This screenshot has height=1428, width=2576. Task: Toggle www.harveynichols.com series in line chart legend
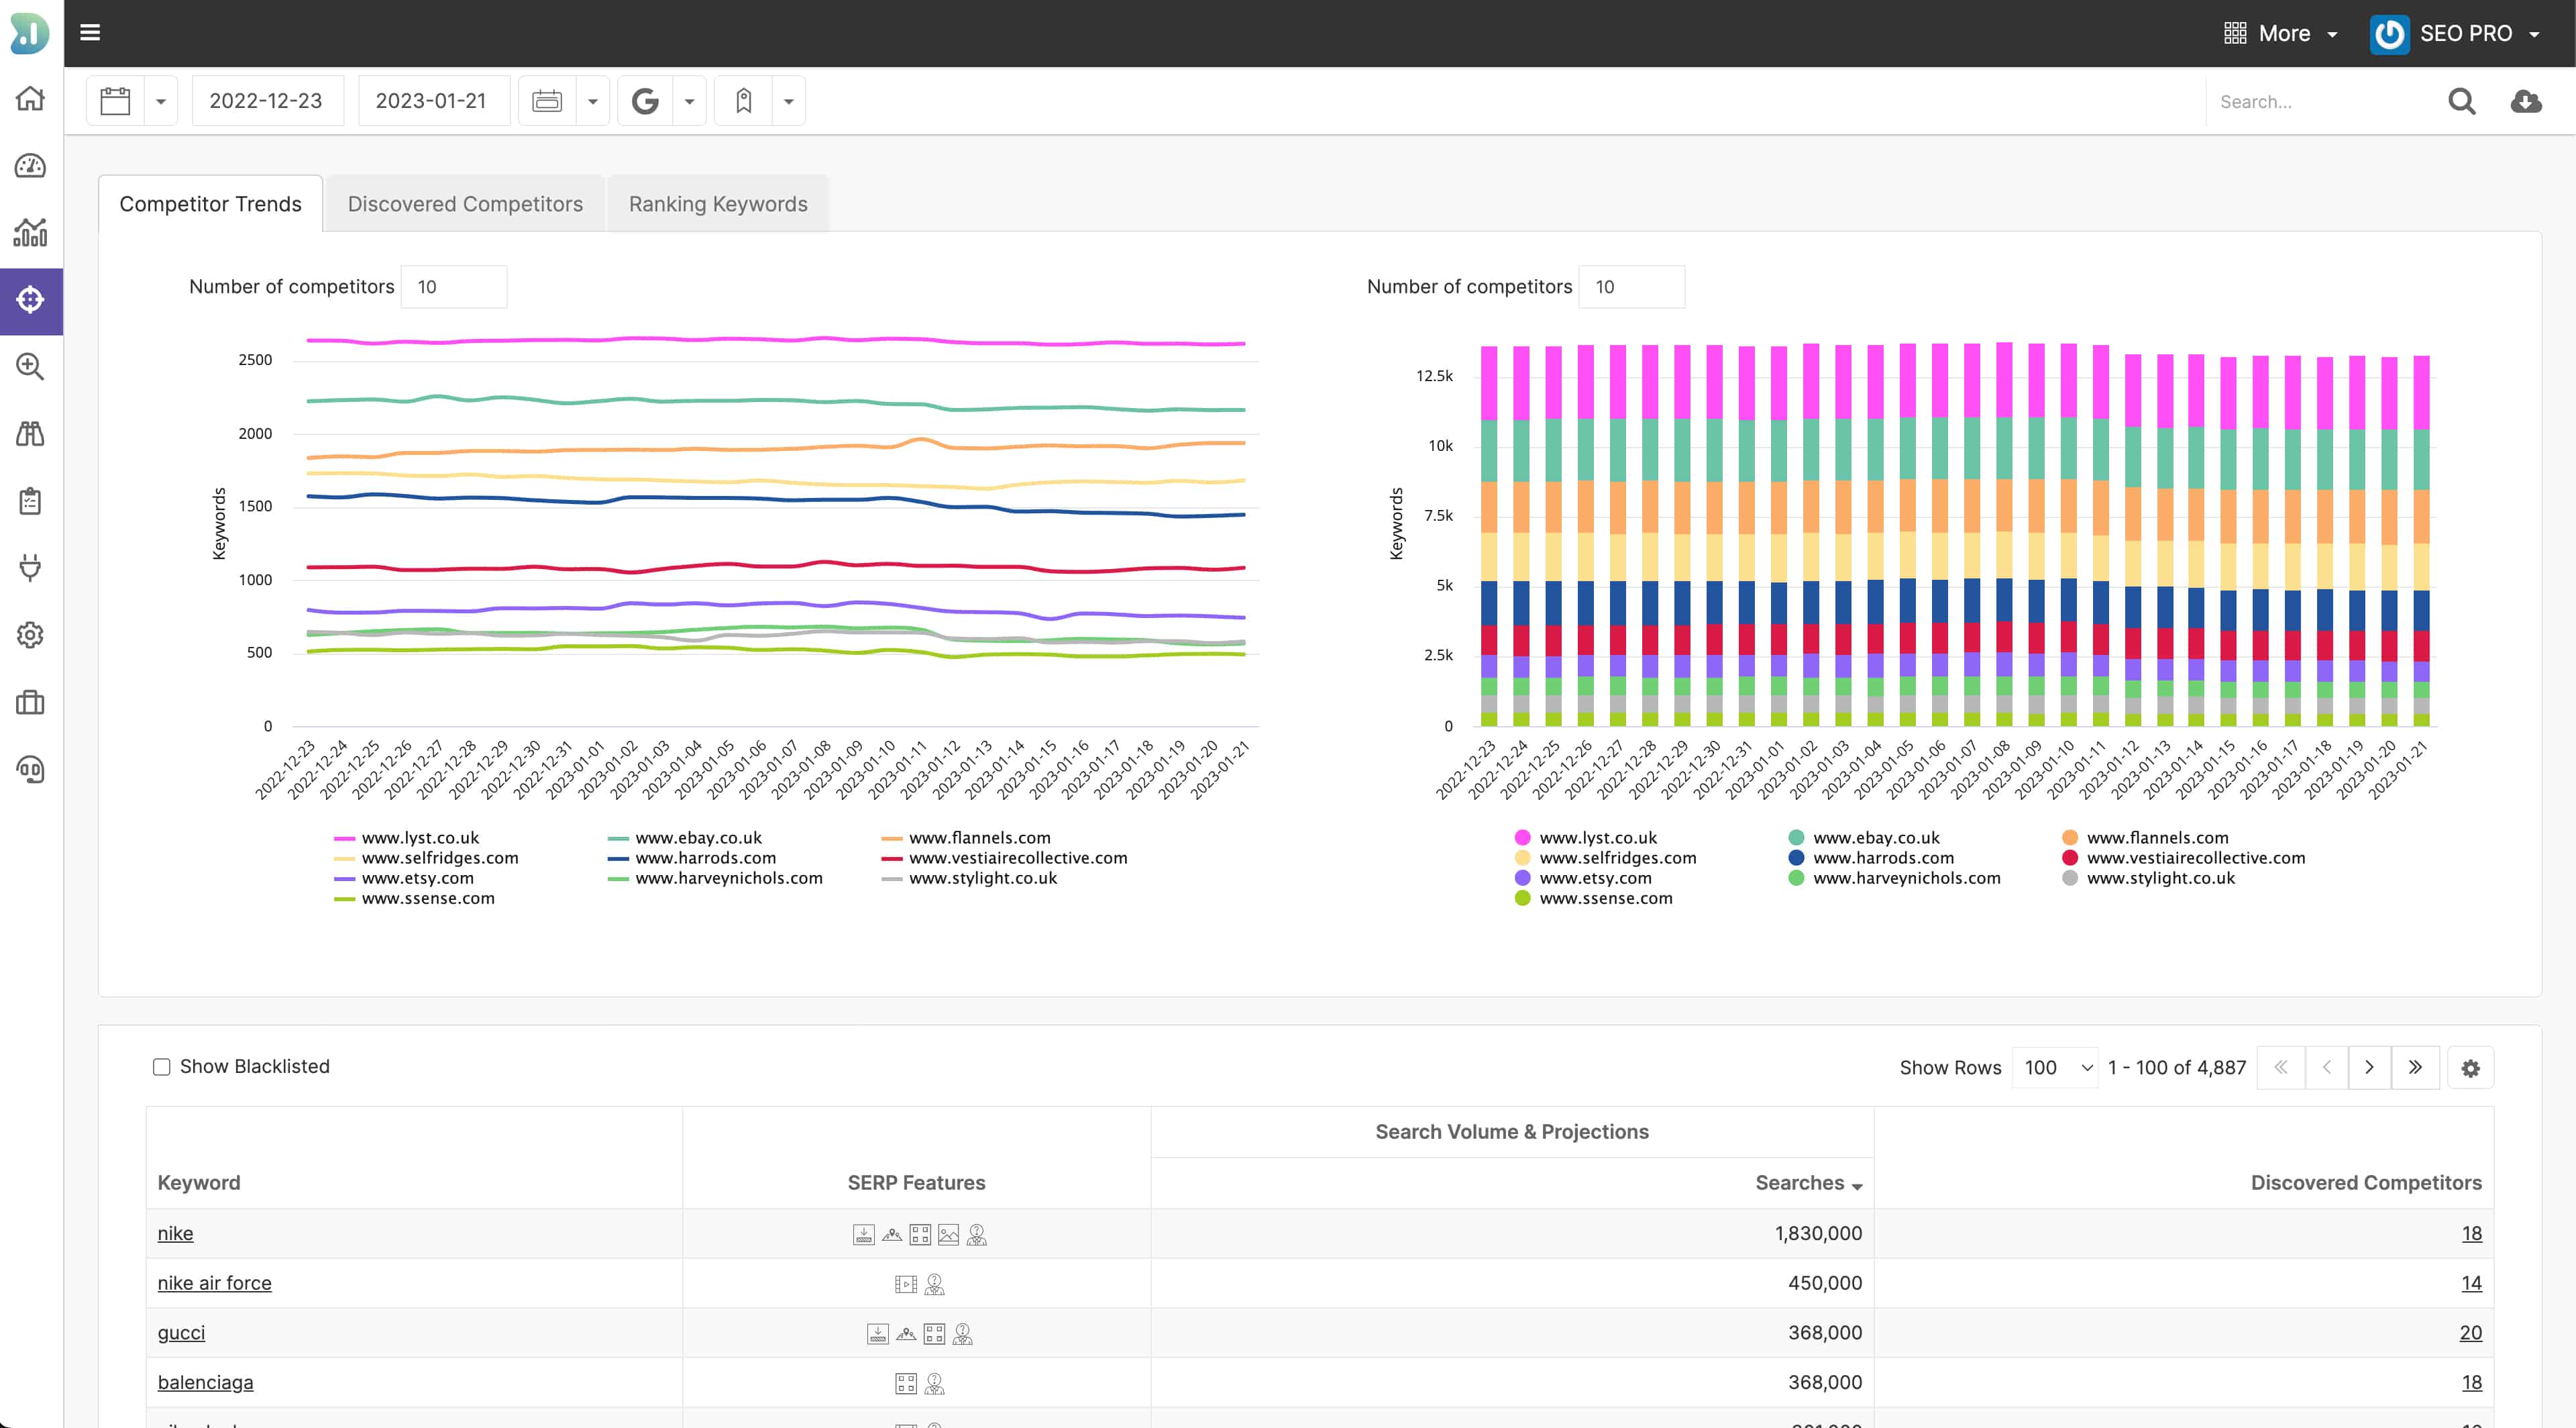715,878
